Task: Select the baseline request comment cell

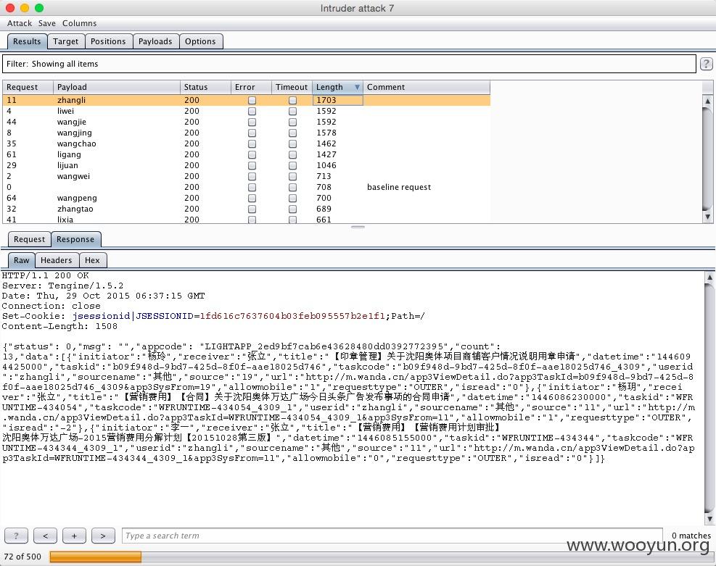Action: (427, 188)
